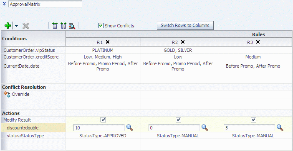Click the discount field containing 0
The width and height of the screenshot is (293, 151).
click(x=174, y=128)
